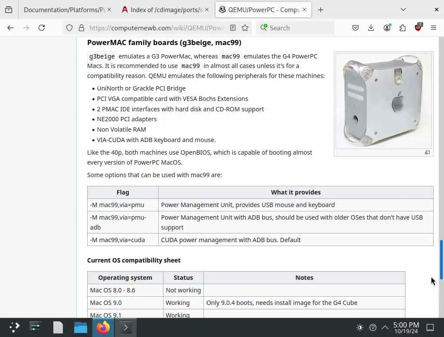The width and height of the screenshot is (444, 337).
Task: Switch to Firefox in the taskbar
Action: click(x=103, y=327)
